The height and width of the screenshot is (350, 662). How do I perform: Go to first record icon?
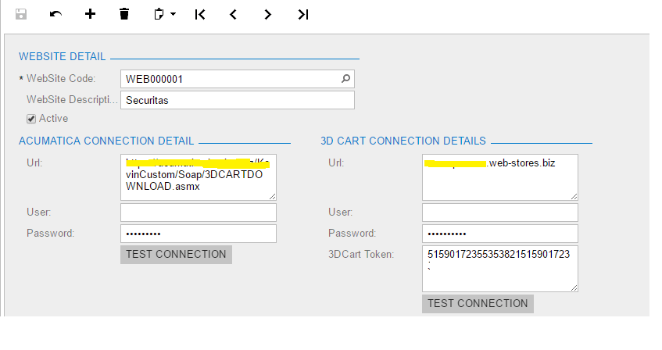click(200, 14)
